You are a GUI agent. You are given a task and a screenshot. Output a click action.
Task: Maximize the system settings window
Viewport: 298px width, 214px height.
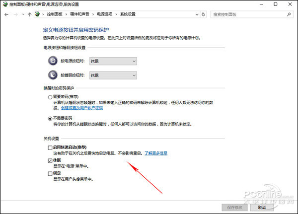[x=275, y=4]
